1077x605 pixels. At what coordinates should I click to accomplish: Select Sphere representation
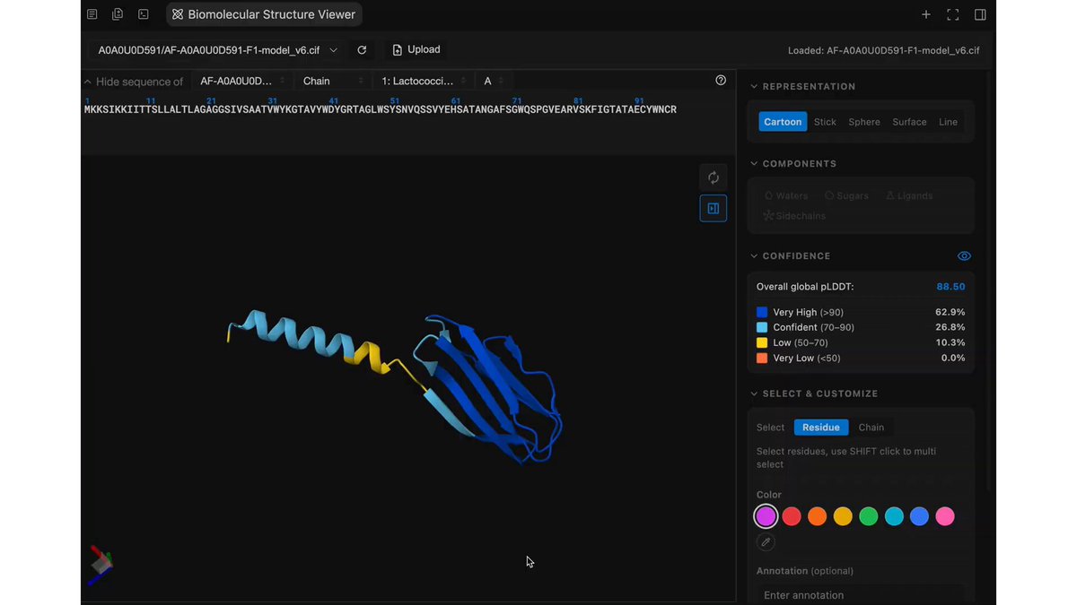864,122
